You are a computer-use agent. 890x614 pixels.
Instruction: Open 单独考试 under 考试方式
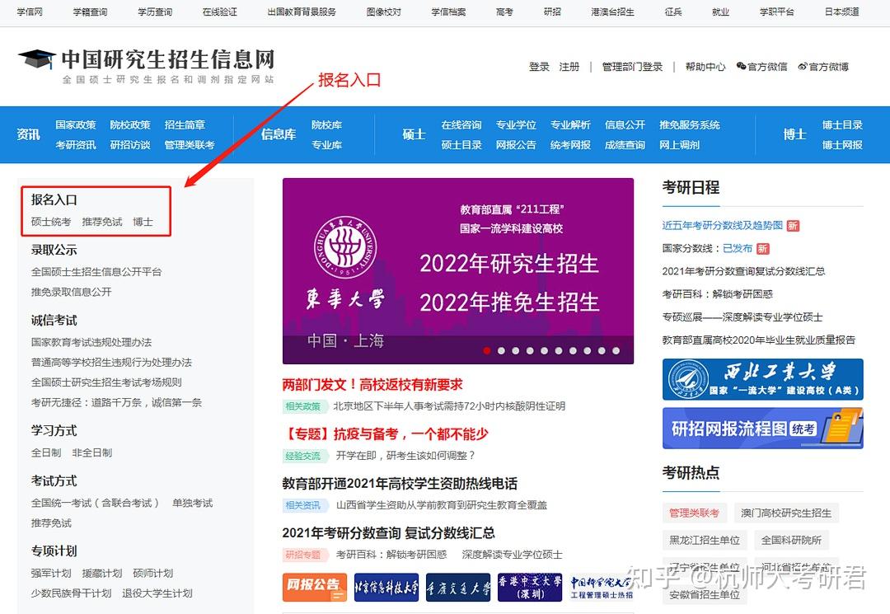tap(192, 503)
